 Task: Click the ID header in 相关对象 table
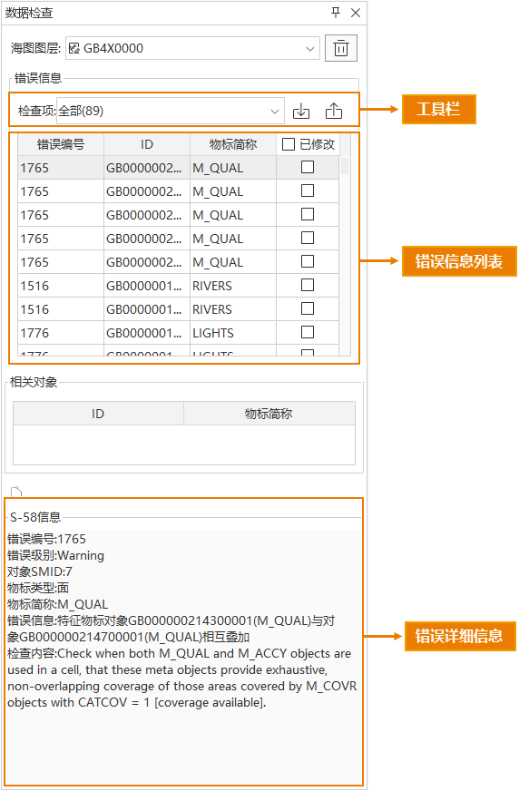tap(98, 414)
